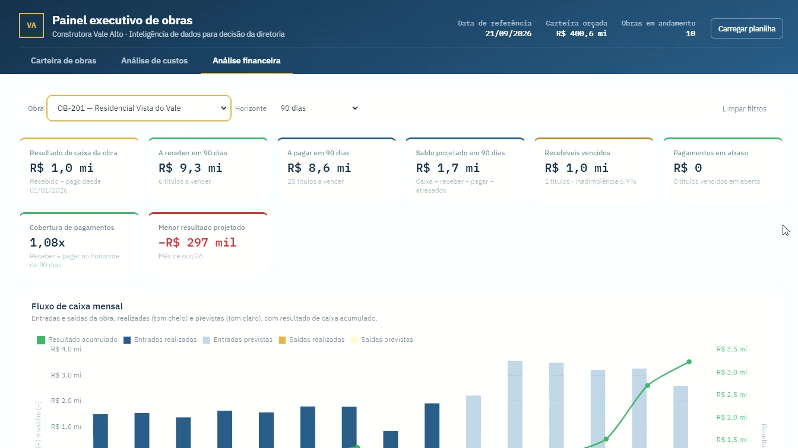Select the Resultado de caixa da obra card
The image size is (798, 448).
coord(80,171)
